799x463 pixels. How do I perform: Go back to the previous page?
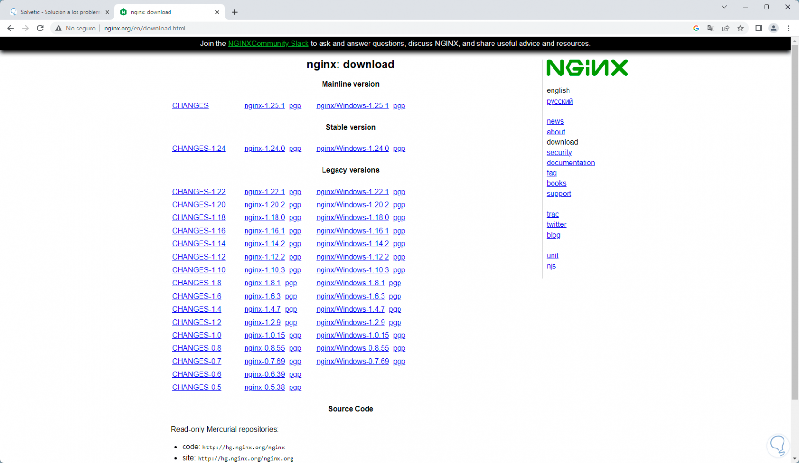click(11, 28)
